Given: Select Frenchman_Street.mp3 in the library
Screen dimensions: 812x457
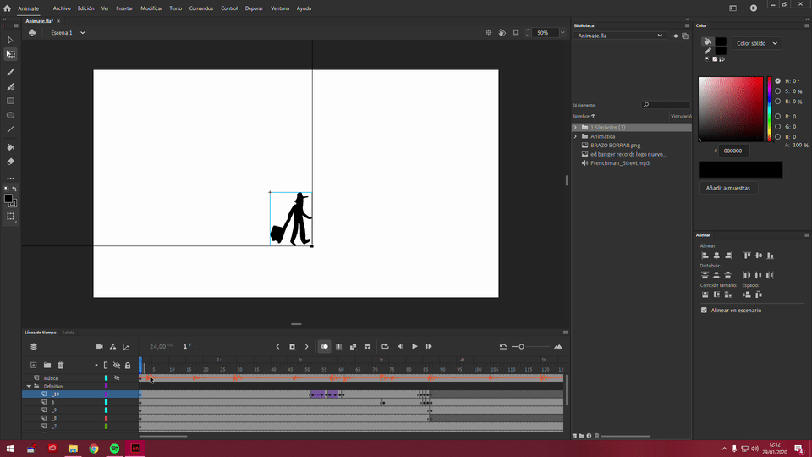Looking at the screenshot, I should tap(619, 163).
